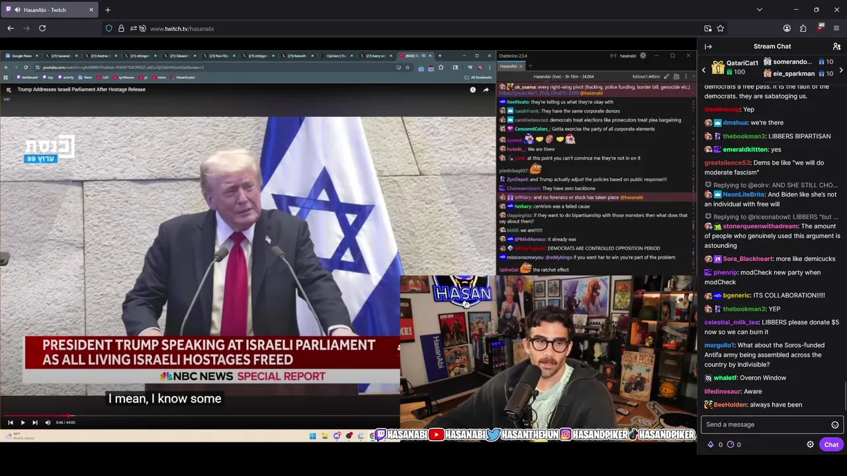
Task: Open the Firefox extensions puzzle icon
Action: (x=803, y=28)
